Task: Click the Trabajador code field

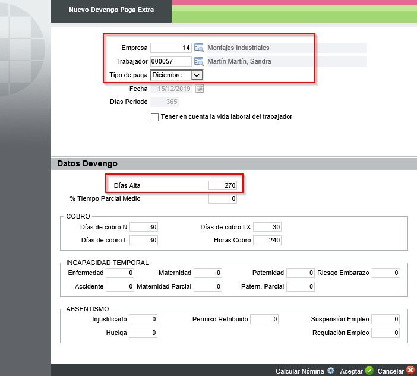Action: tap(171, 61)
